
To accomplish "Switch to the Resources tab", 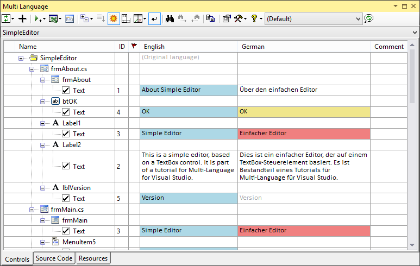I will click(93, 258).
